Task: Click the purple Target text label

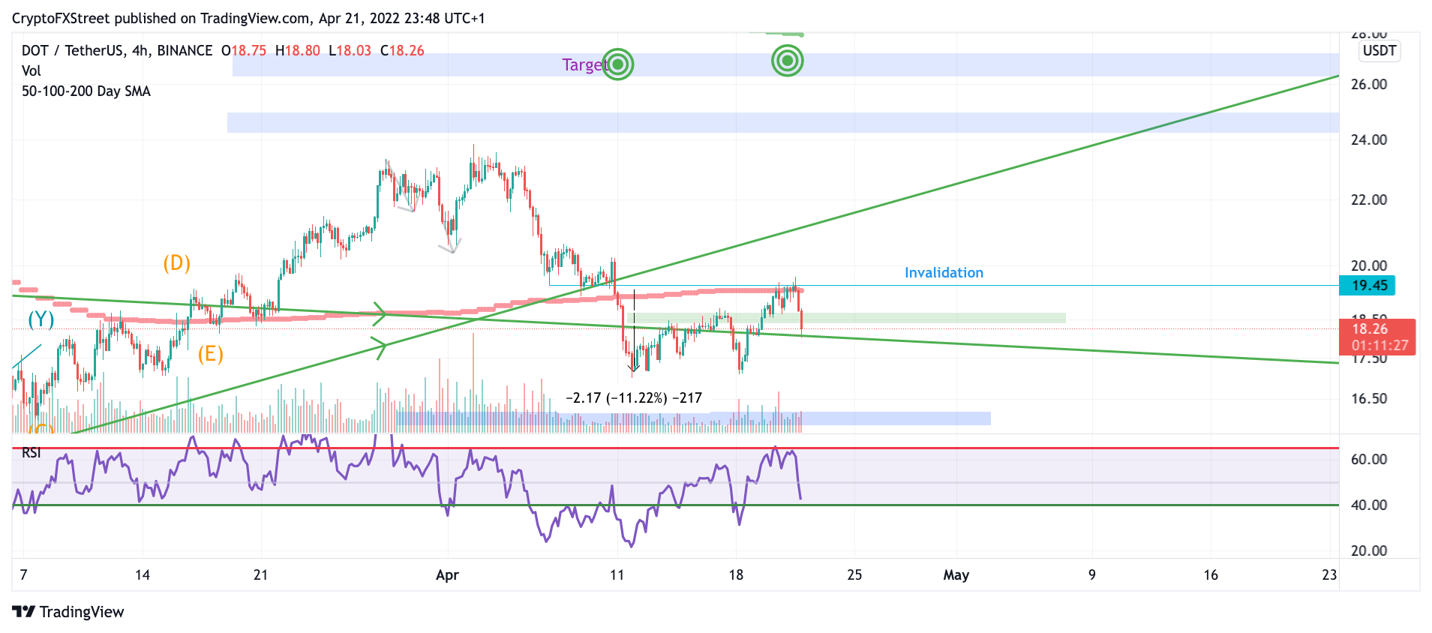Action: (x=584, y=65)
